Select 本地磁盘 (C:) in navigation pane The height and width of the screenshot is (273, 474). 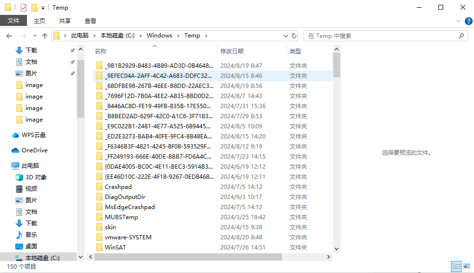tap(42, 258)
